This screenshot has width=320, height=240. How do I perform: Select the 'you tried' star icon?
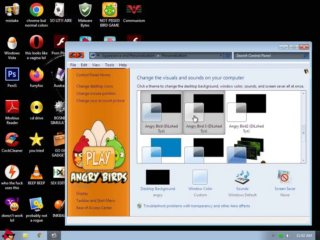pos(36,142)
